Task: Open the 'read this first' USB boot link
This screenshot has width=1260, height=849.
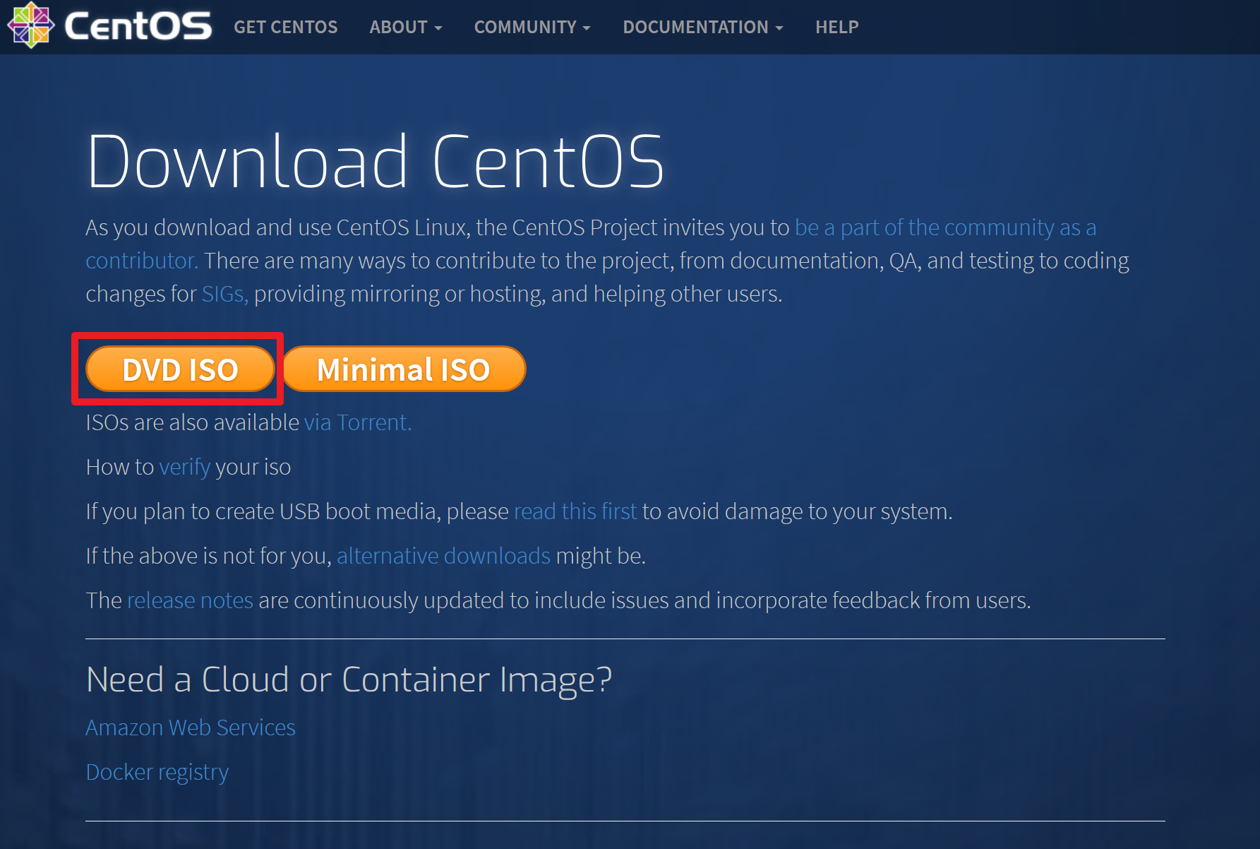Action: click(x=575, y=511)
